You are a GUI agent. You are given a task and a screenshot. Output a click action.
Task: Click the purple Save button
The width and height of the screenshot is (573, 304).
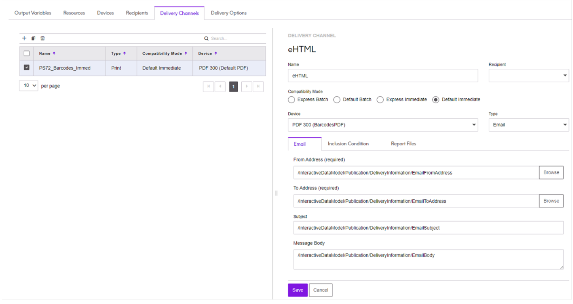coord(298,290)
